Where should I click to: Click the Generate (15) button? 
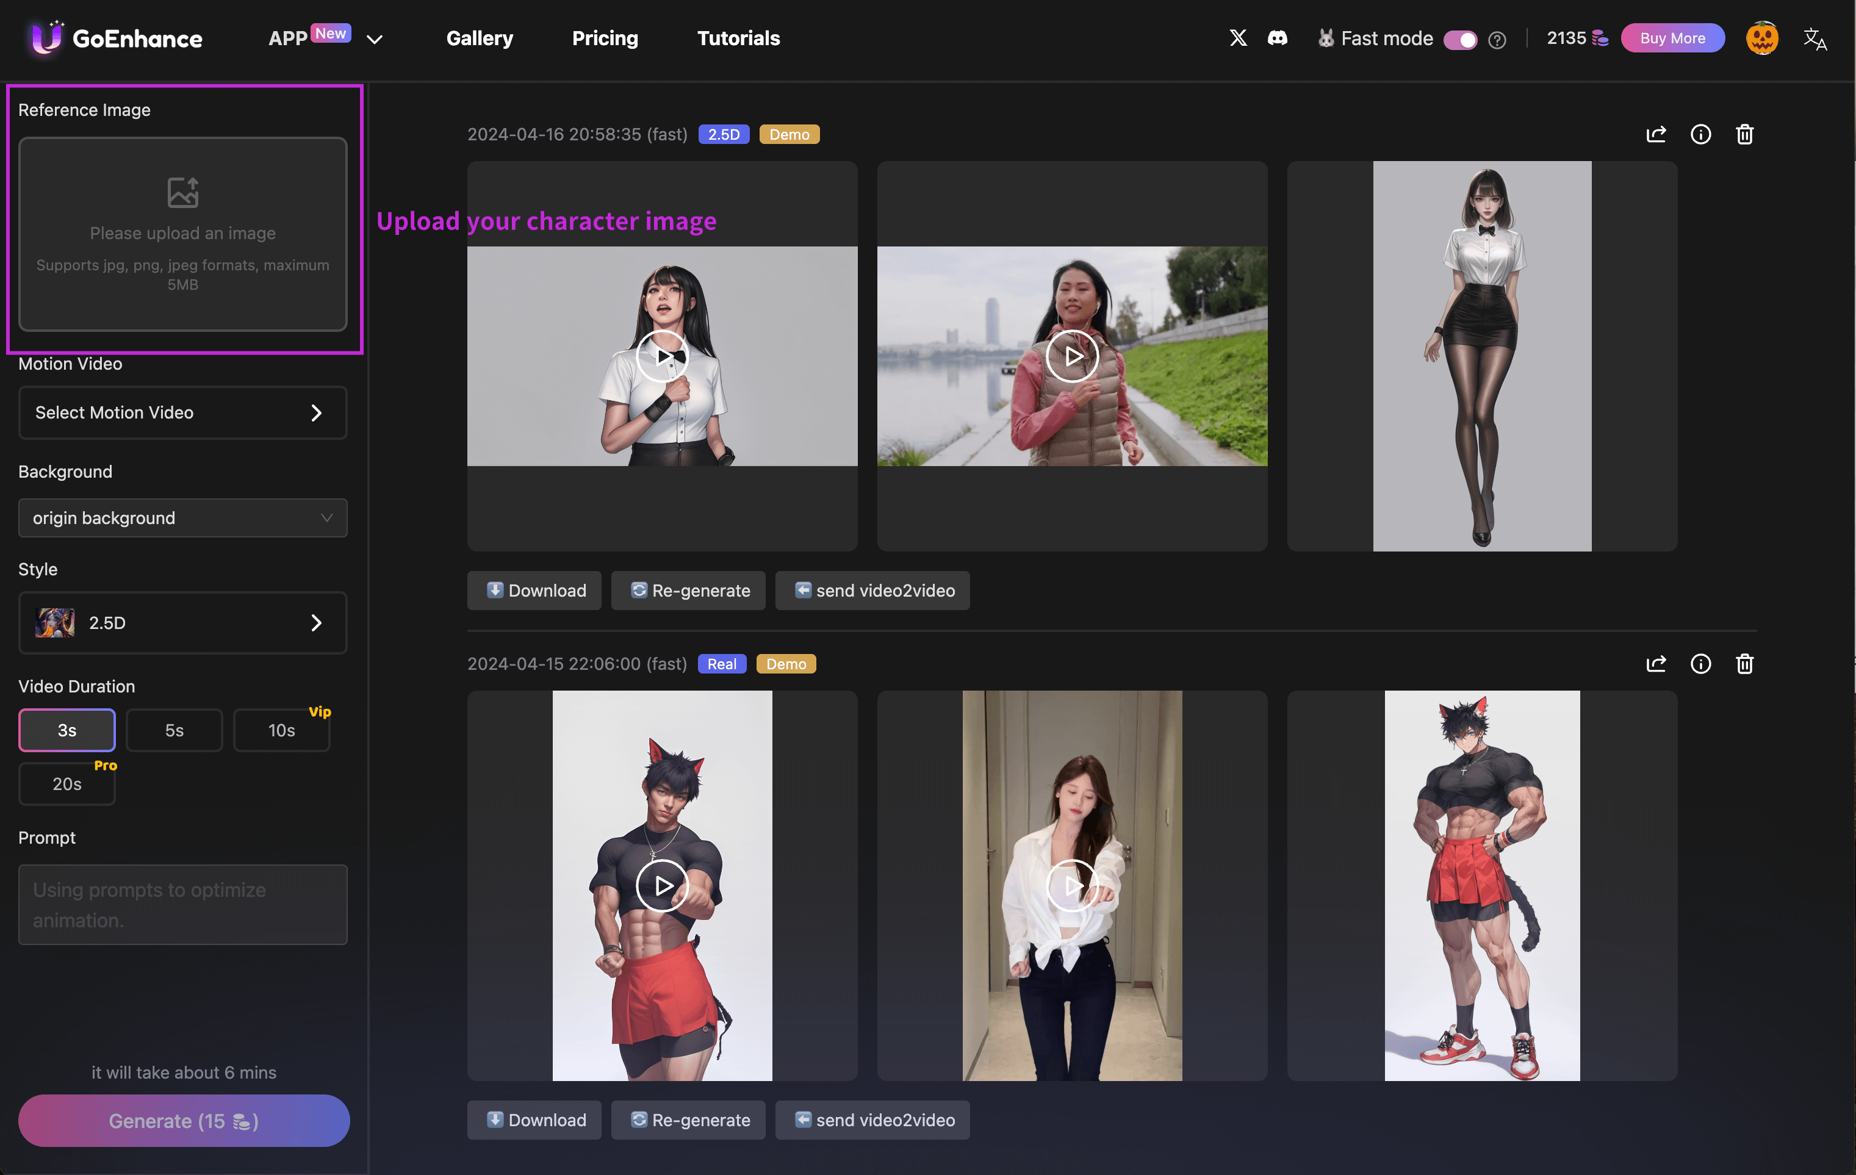click(x=184, y=1120)
